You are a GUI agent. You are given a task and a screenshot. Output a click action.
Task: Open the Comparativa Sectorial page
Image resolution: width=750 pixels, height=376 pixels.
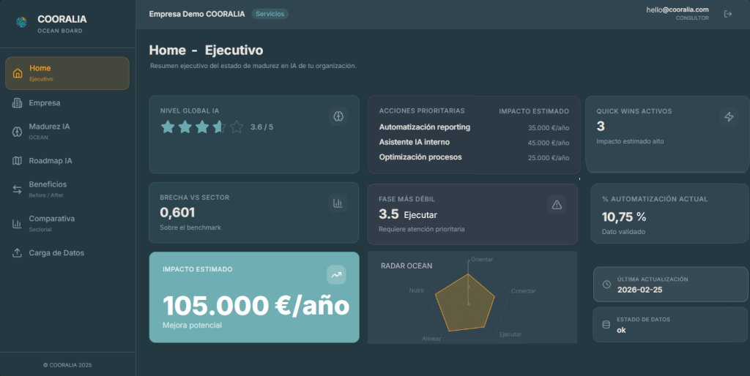(51, 223)
